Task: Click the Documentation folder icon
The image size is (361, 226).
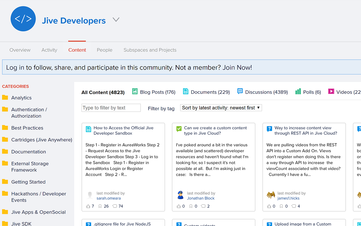Action: coord(5,151)
